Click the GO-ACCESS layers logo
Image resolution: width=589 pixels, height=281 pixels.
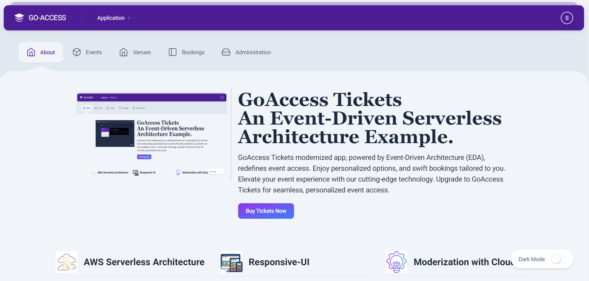point(19,18)
